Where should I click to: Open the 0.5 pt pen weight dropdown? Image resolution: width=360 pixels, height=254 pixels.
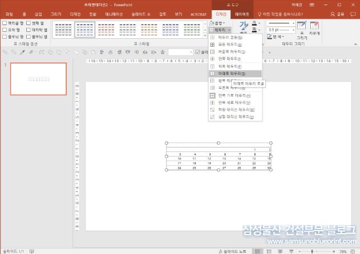click(281, 30)
